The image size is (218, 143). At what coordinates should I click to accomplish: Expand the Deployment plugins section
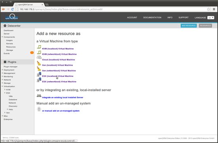2,70
